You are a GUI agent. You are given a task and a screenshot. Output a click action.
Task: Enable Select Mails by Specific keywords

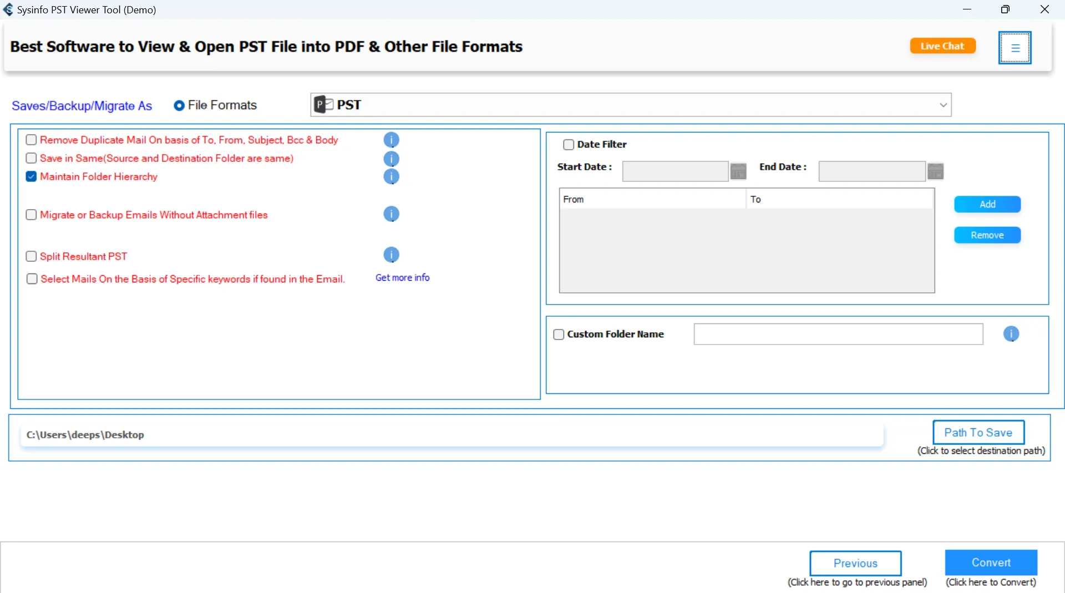[32, 279]
